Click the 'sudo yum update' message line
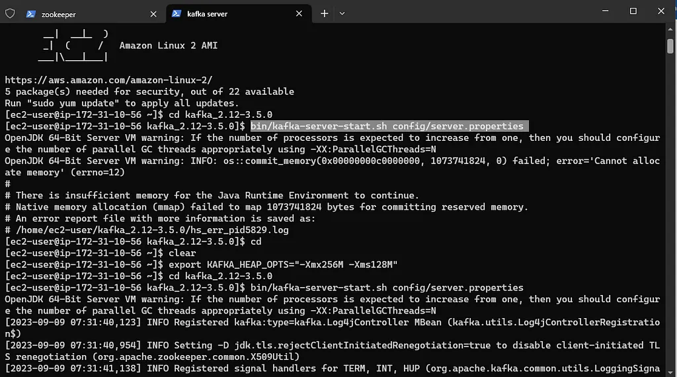This screenshot has height=377, width=677. (x=122, y=103)
